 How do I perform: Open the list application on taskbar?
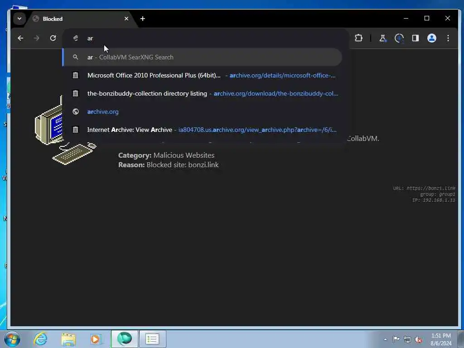152,339
